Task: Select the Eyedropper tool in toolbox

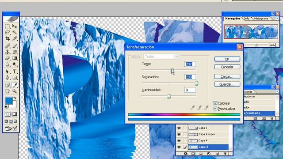Action: coord(15,85)
